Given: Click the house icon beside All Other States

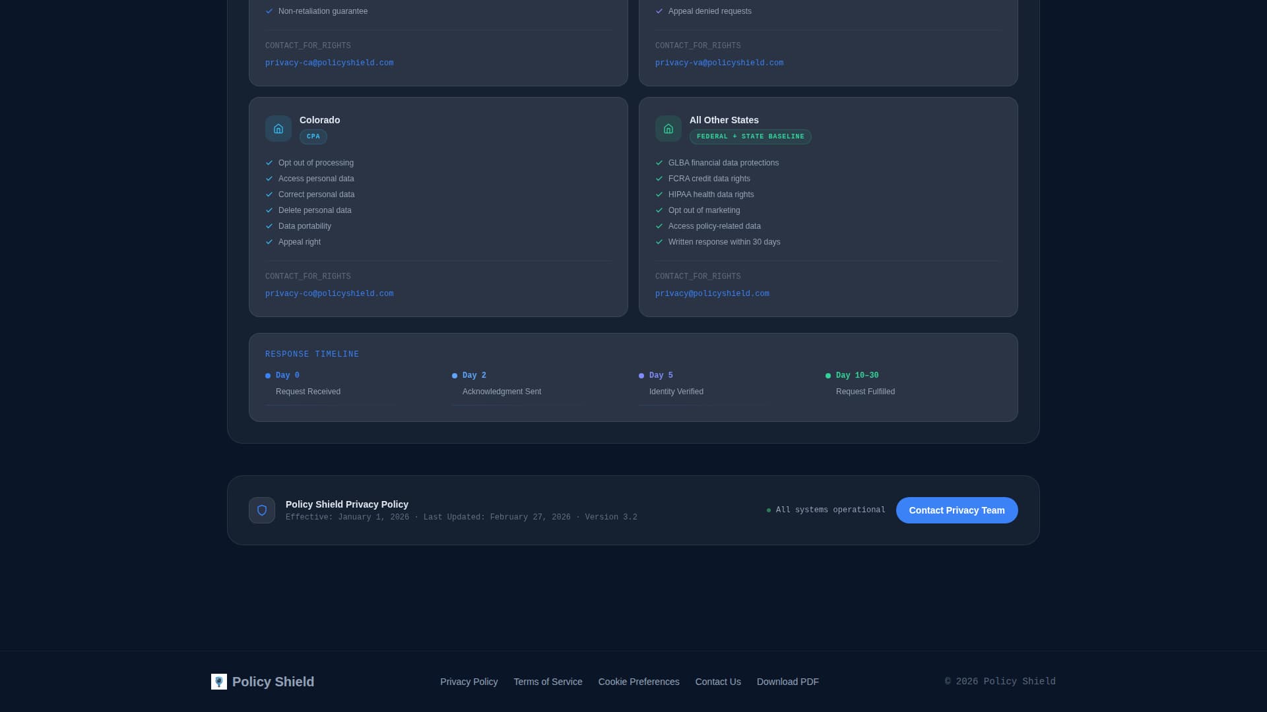Looking at the screenshot, I should point(668,129).
